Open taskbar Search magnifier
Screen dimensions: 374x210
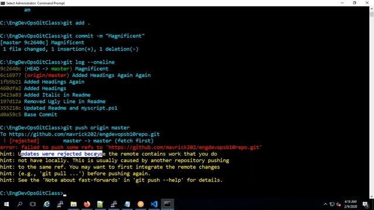[x=20, y=204]
